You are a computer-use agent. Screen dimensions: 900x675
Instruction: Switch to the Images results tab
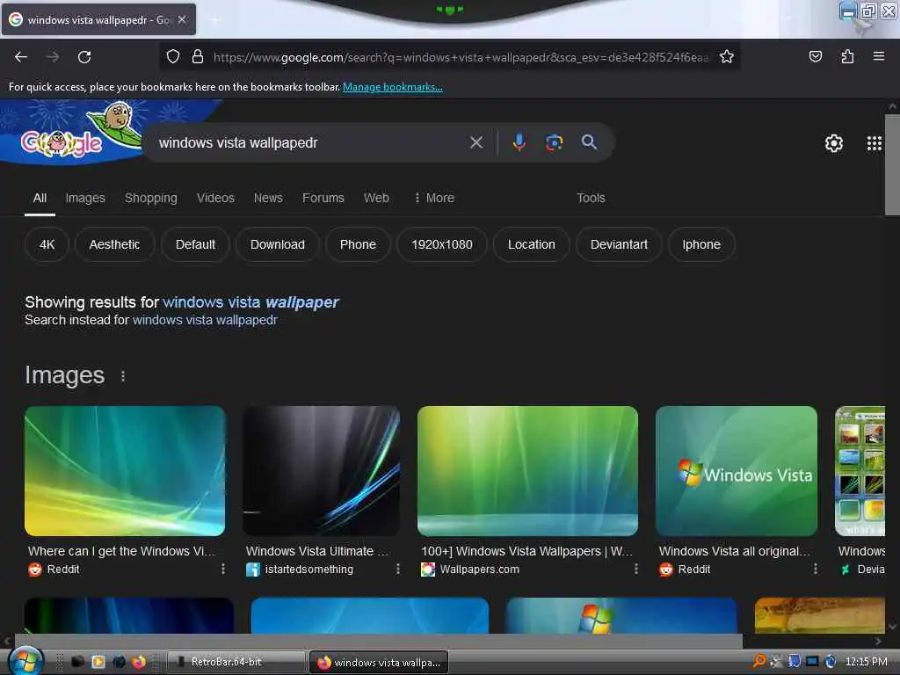85,198
